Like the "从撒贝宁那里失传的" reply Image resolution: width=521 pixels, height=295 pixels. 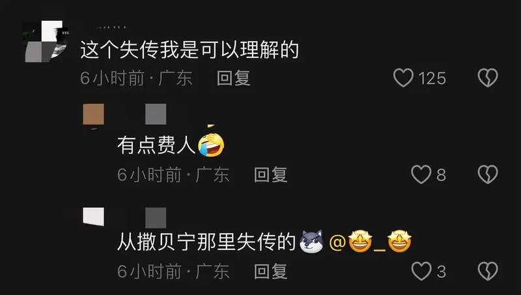click(421, 271)
